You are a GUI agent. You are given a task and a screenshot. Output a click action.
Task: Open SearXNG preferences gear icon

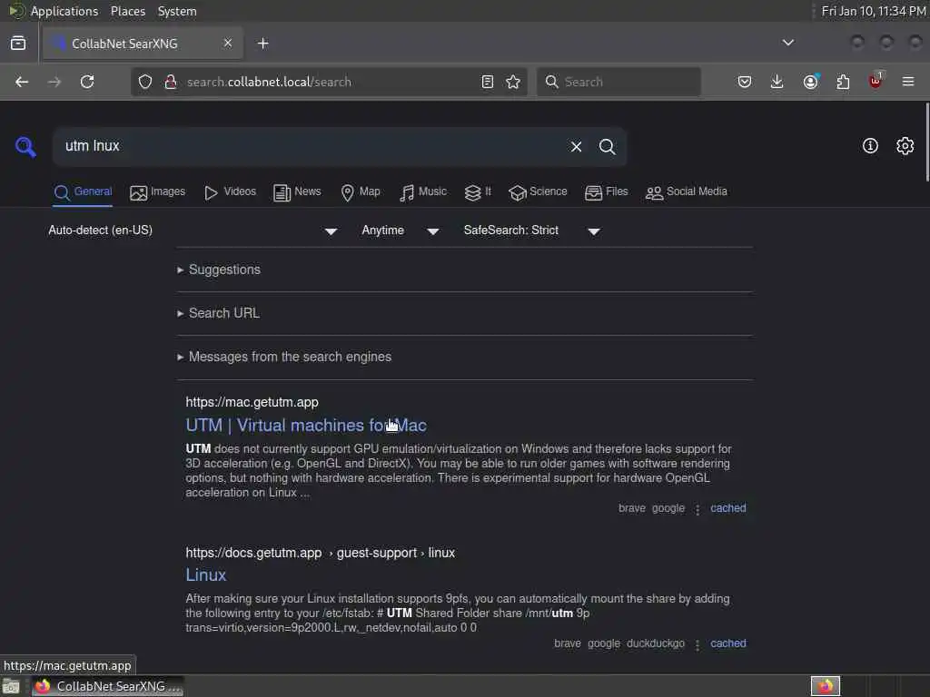(x=905, y=146)
